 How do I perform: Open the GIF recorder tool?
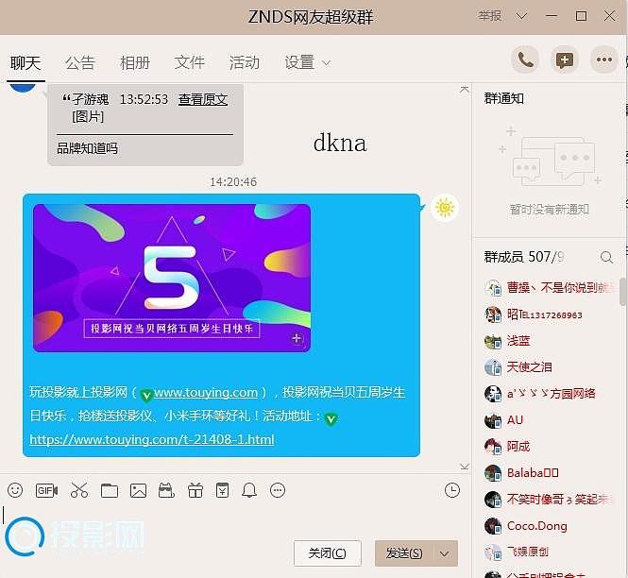[x=46, y=490]
